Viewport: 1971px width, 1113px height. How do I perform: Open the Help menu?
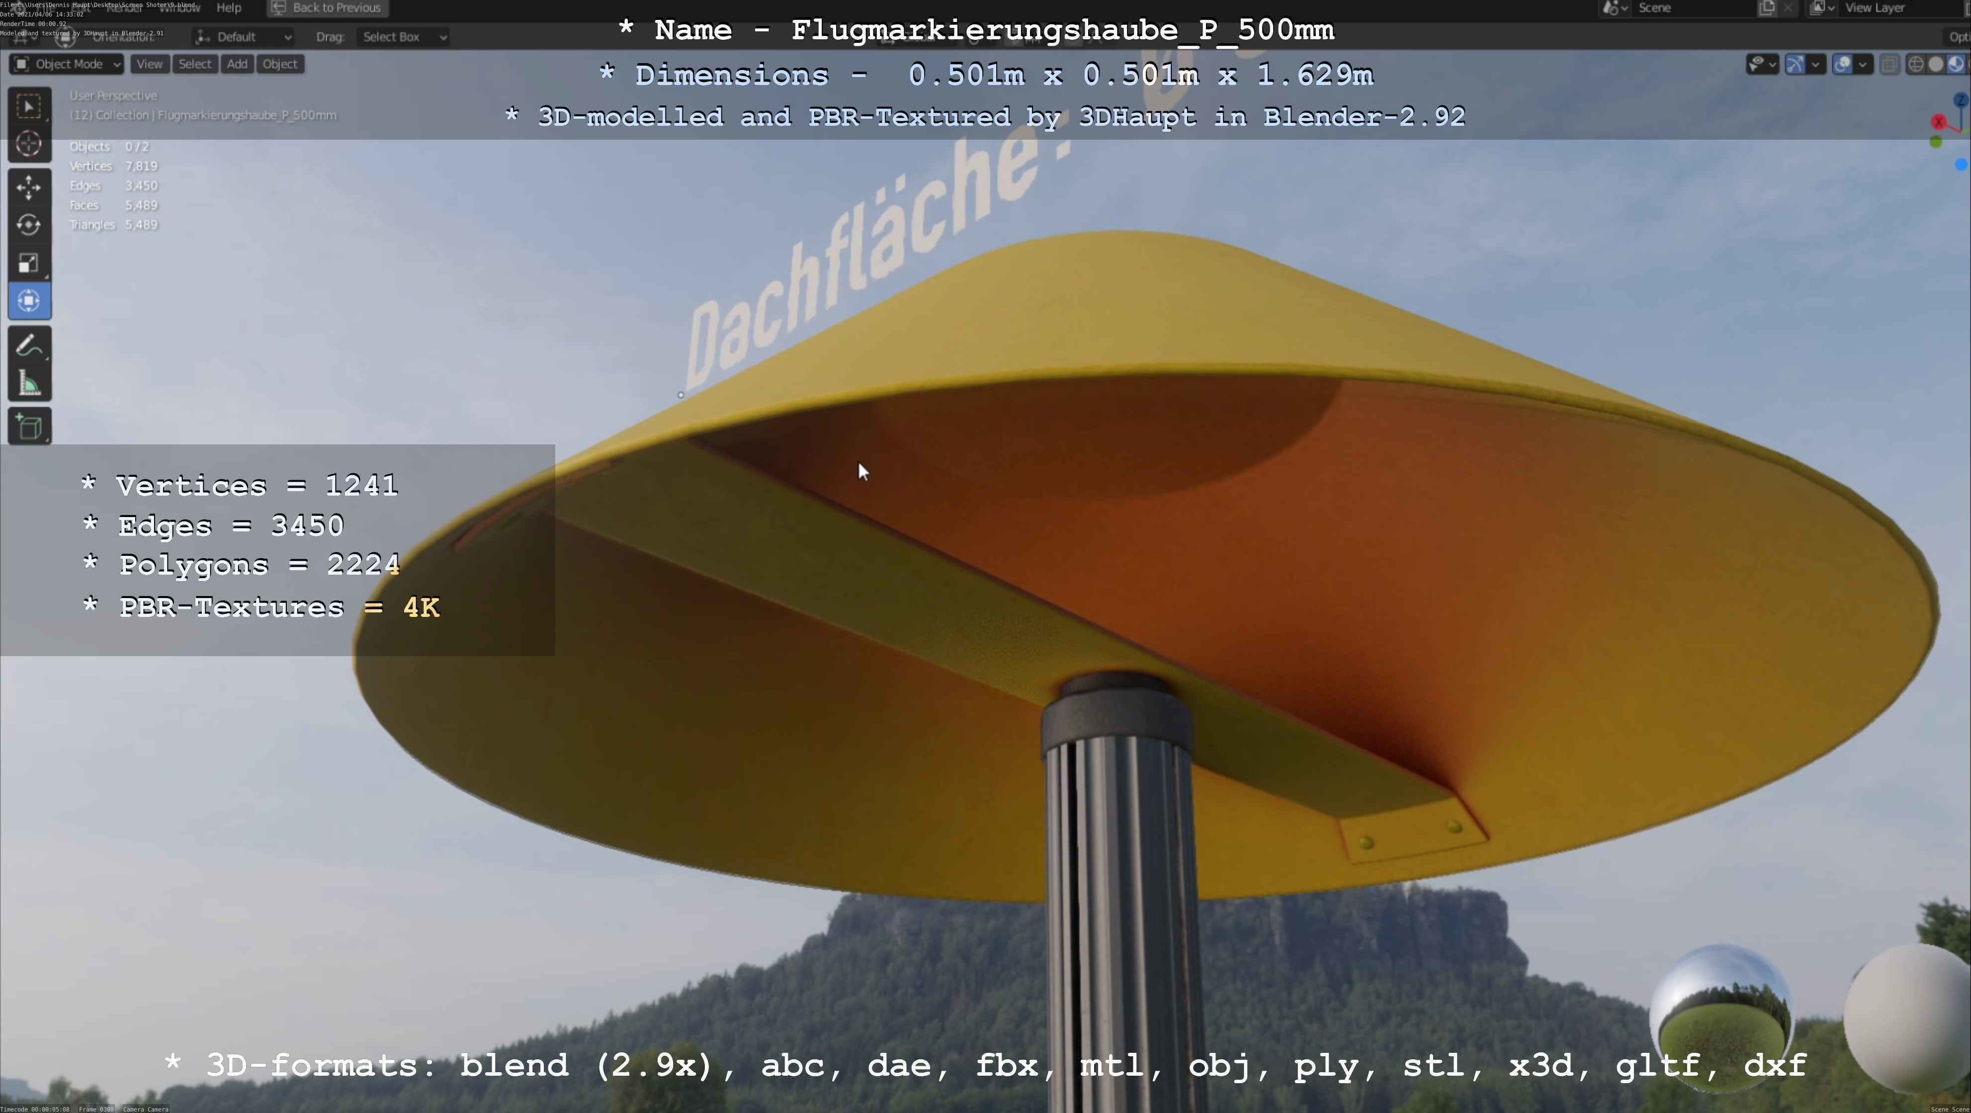(x=229, y=7)
